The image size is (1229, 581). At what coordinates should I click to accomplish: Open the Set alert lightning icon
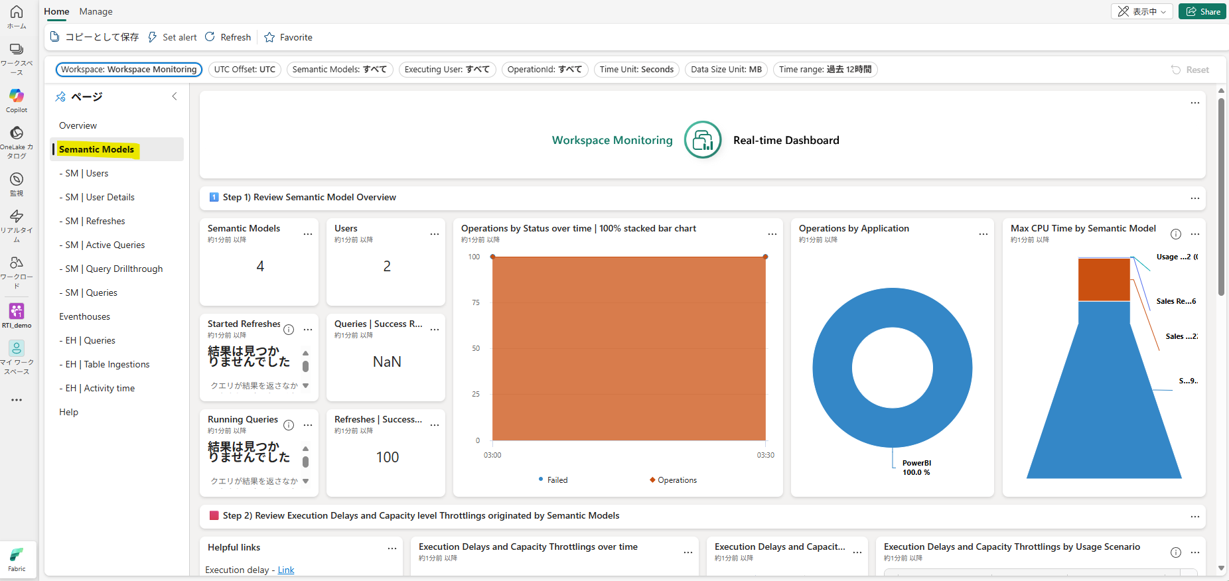(153, 37)
